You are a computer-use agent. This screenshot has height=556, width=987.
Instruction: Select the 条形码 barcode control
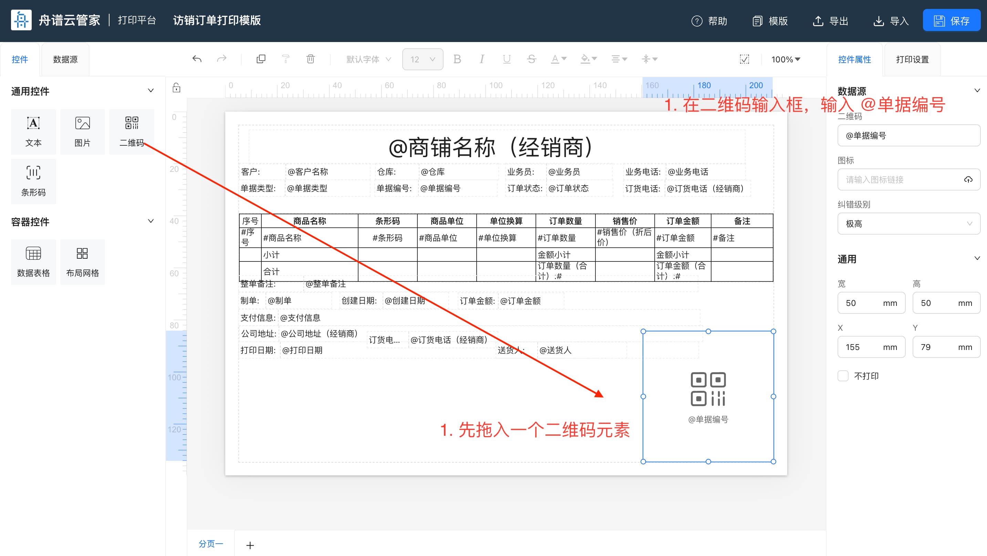(33, 181)
